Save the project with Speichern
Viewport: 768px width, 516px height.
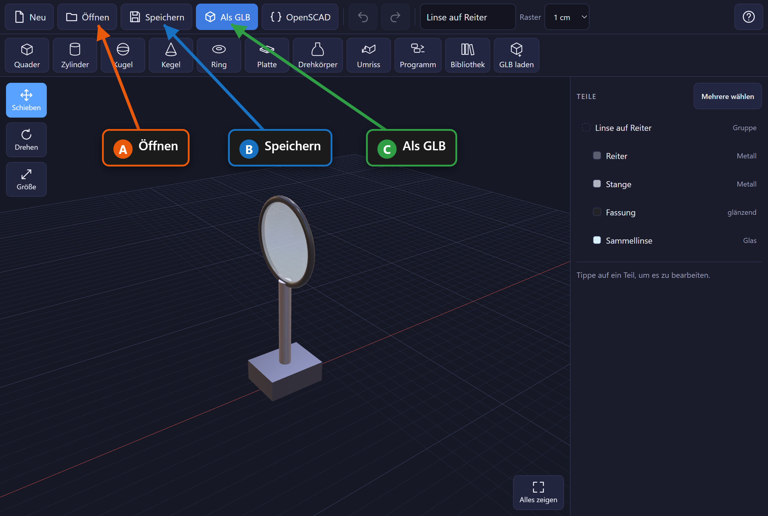[156, 17]
